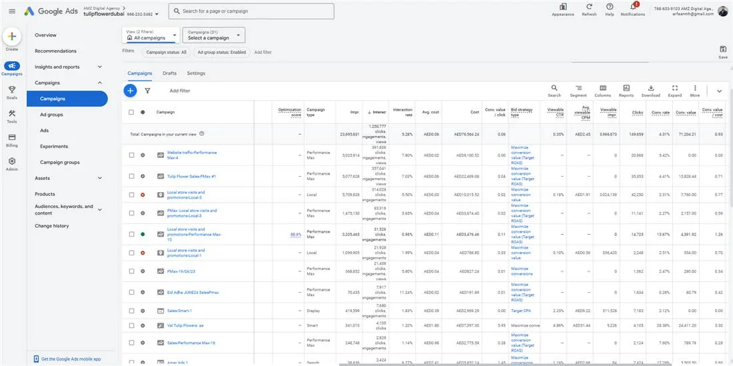733x366 pixels.
Task: Open the Tools wrench icon
Action: pyautogui.click(x=12, y=113)
